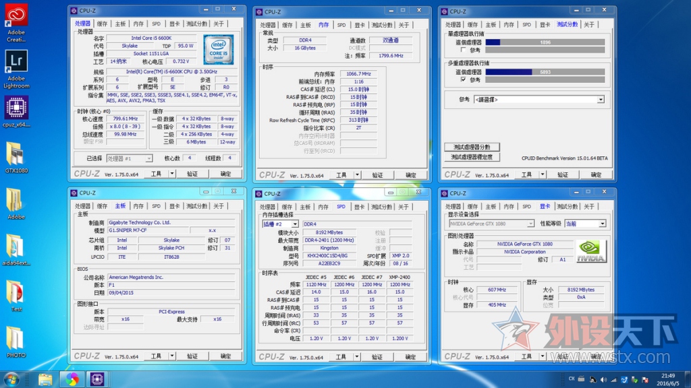Switch to 内存 tab in SPD window

[323, 207]
